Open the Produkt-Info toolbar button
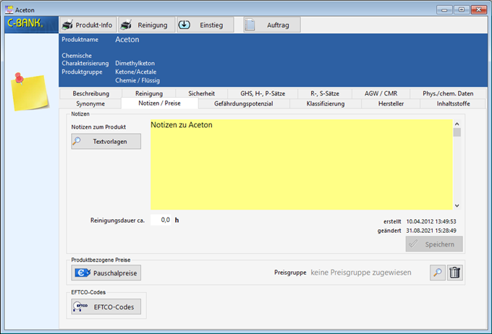Viewport: 492px width, 334px height. click(86, 25)
